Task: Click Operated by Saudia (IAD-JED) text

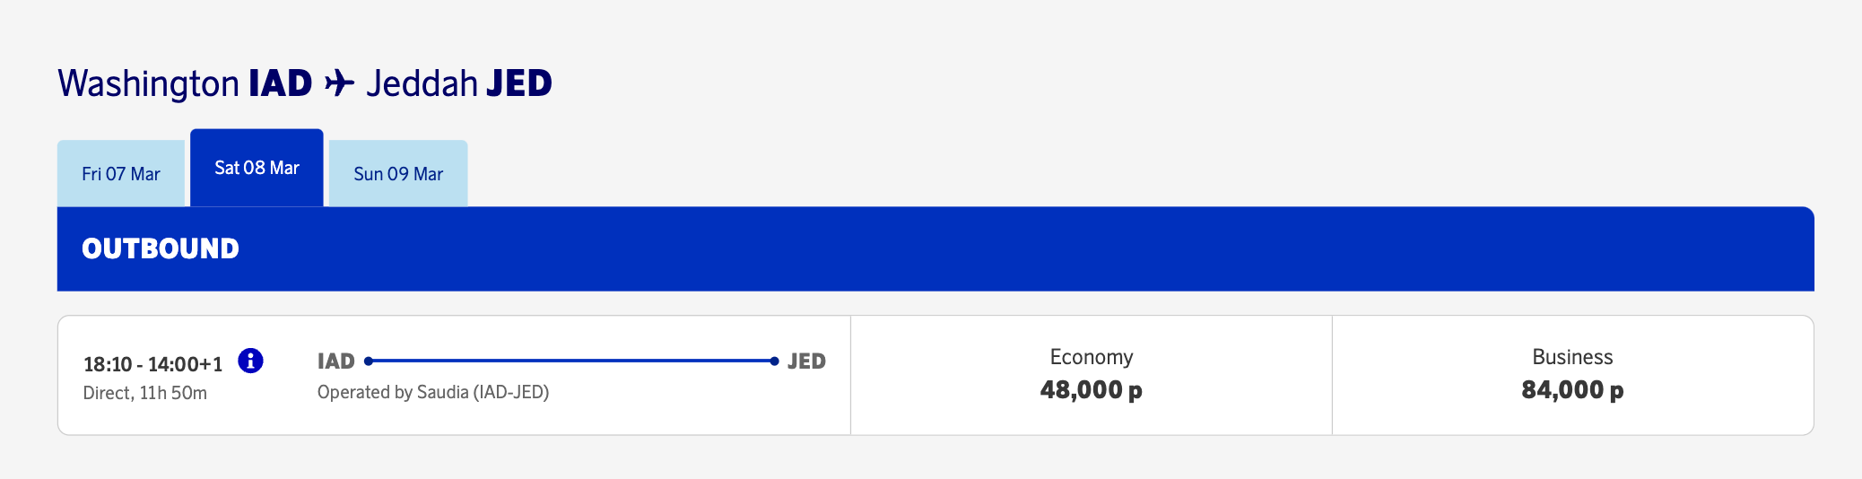Action: (x=433, y=392)
